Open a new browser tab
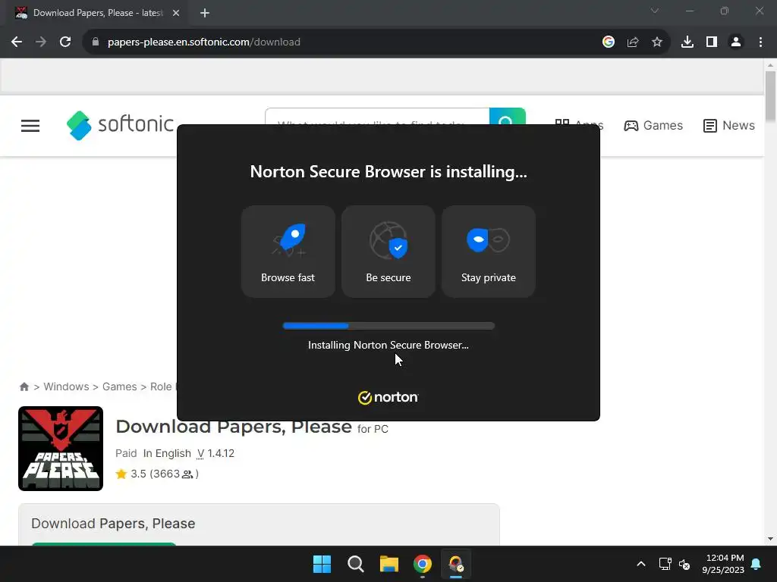The image size is (777, 582). tap(205, 13)
